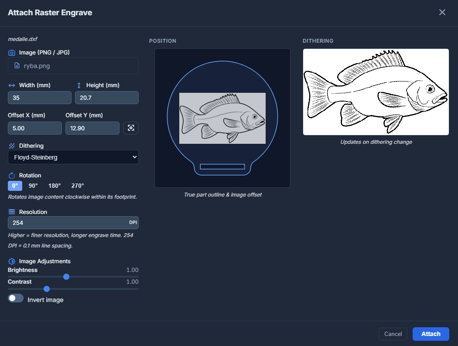458x346 pixels.
Task: Choose 270° rotation
Action: click(x=78, y=186)
